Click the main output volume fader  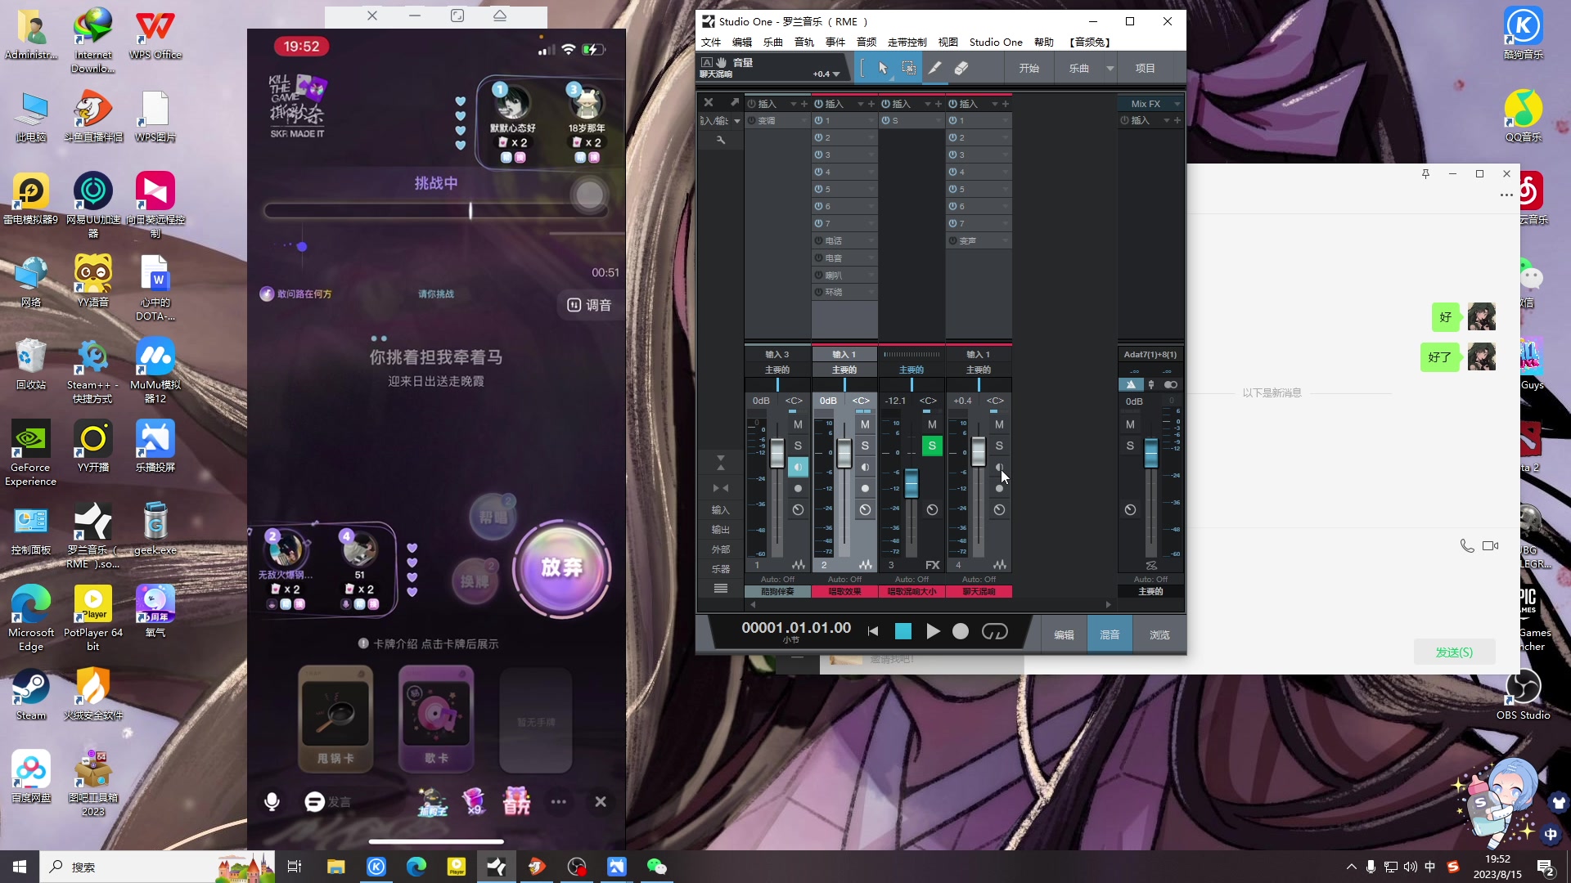point(1150,452)
